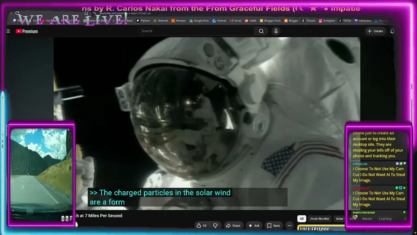Click the SHESFLYINHIGH420 username in the chat overlay

click(364, 212)
